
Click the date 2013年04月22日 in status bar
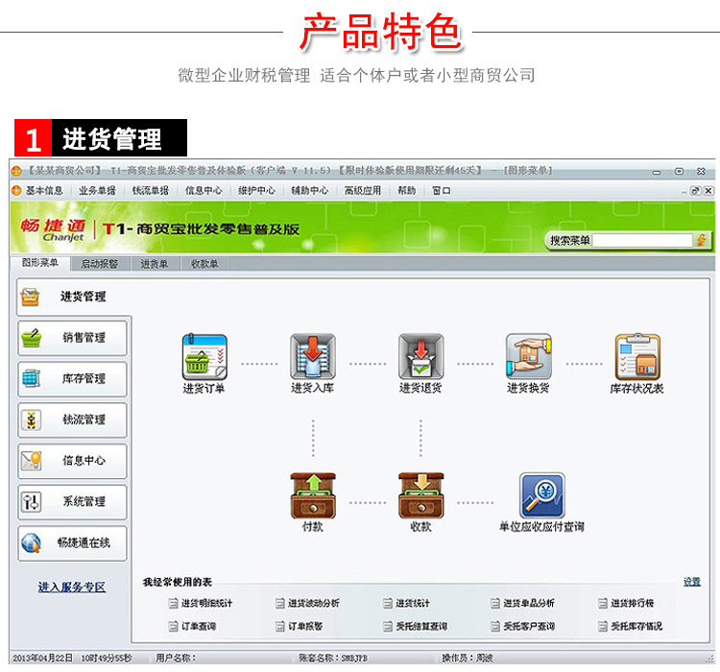pyautogui.click(x=42, y=659)
